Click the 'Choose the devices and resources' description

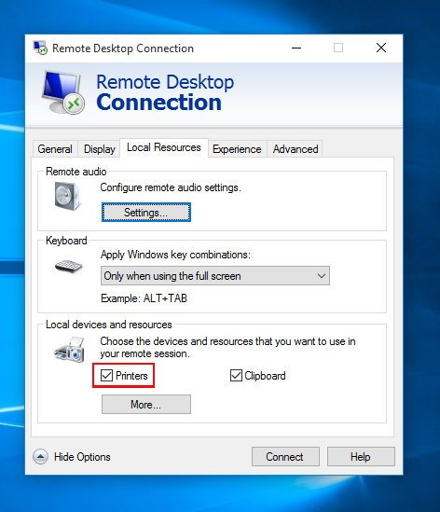click(227, 348)
